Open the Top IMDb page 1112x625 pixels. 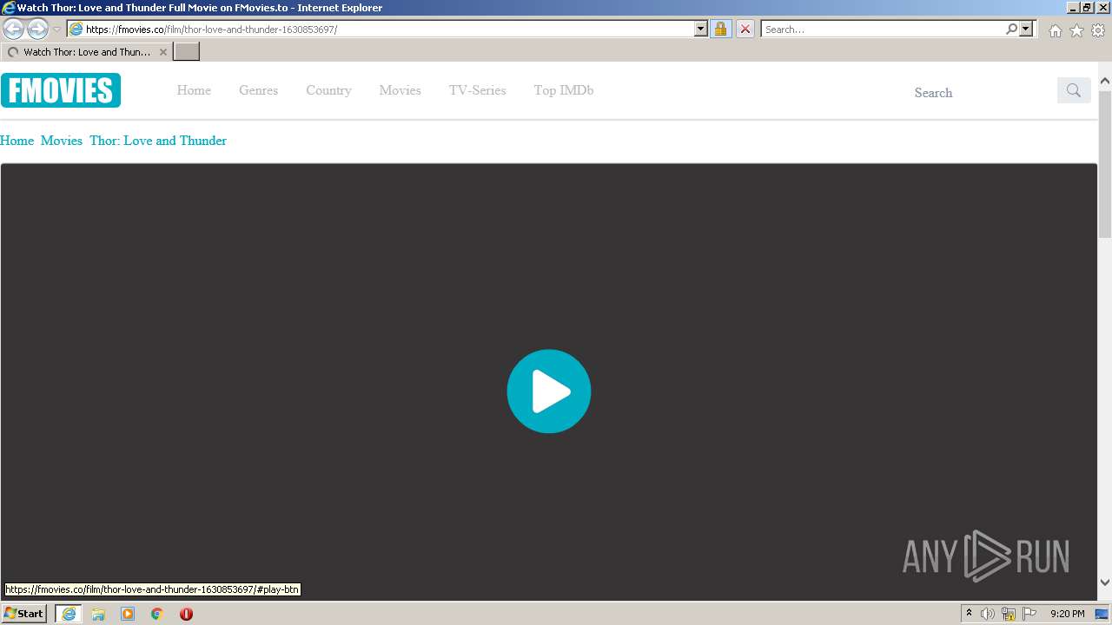click(564, 90)
